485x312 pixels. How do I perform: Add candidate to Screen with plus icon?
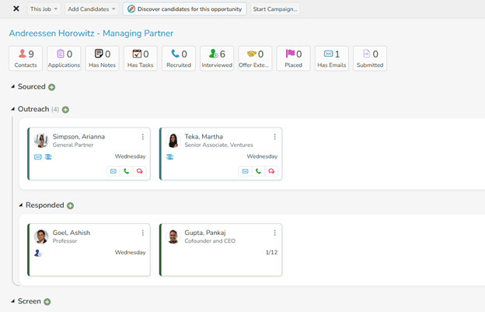tap(47, 302)
